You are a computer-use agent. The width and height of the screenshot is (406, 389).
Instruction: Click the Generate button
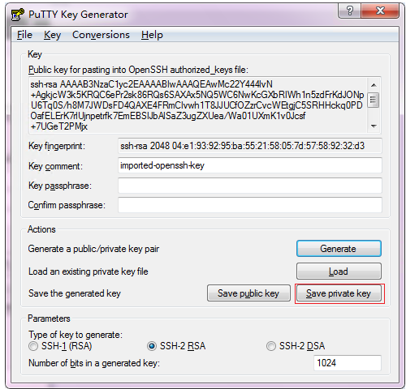click(339, 249)
